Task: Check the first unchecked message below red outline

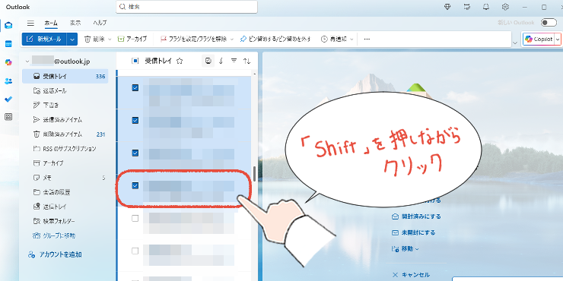Action: pos(135,218)
